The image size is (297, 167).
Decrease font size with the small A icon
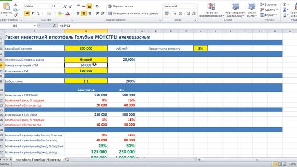[70, 6]
